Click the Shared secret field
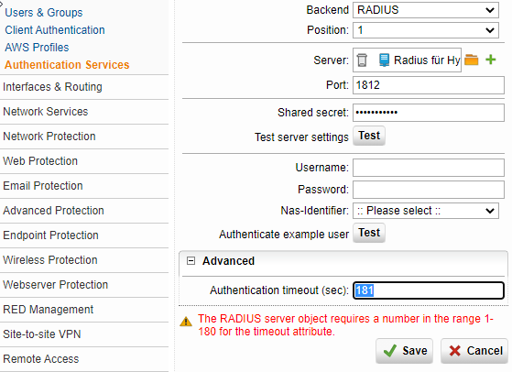The image size is (512, 372). click(429, 113)
